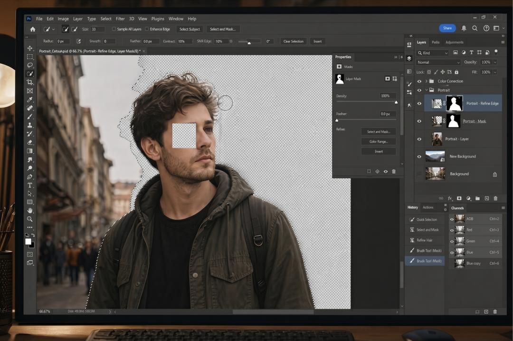
Task: Open the Filter menu
Action: (120, 19)
